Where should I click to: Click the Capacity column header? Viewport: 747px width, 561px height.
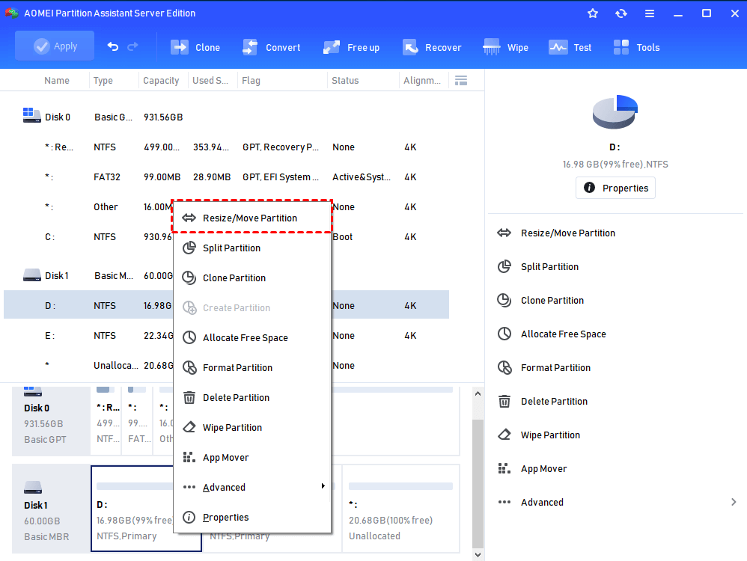pyautogui.click(x=161, y=81)
